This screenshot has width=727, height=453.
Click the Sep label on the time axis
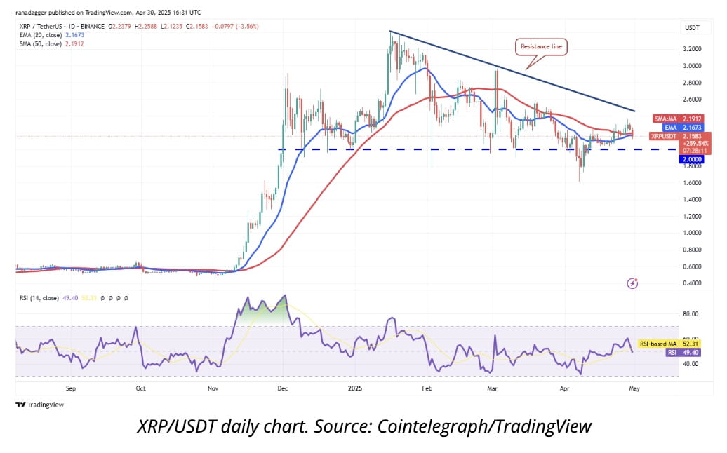tap(70, 388)
